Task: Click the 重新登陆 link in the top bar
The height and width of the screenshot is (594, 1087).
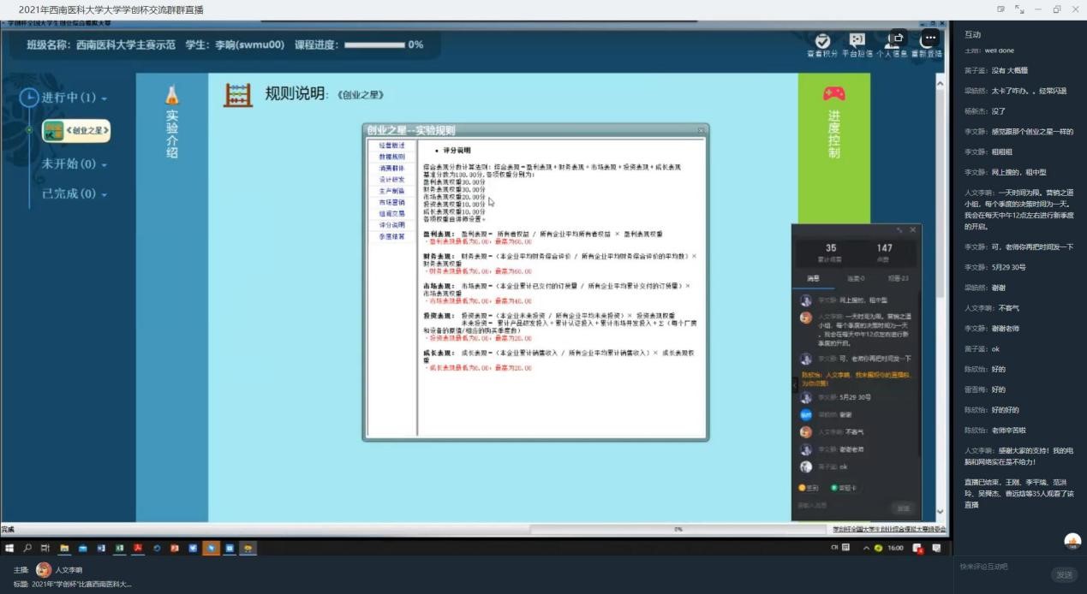Action: [x=927, y=54]
